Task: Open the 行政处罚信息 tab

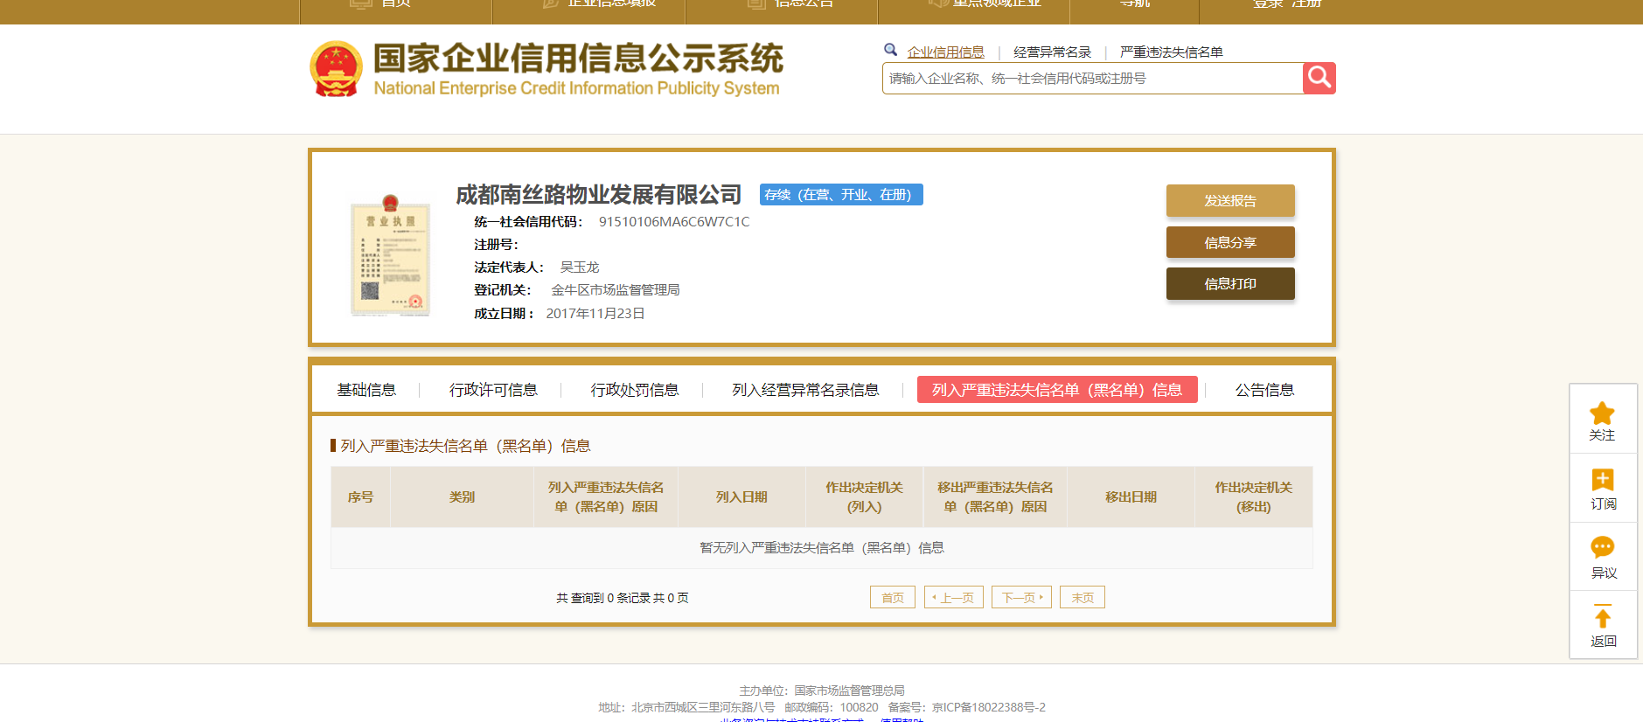Action: pos(635,390)
